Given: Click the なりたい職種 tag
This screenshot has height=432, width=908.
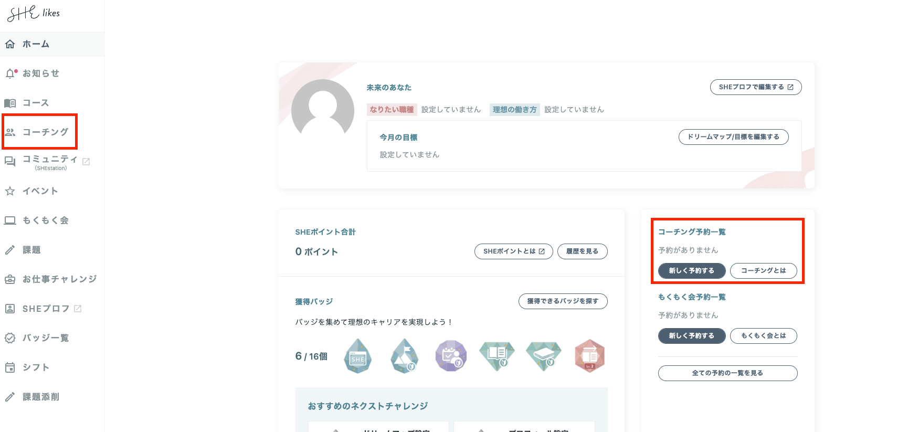Looking at the screenshot, I should [x=392, y=110].
